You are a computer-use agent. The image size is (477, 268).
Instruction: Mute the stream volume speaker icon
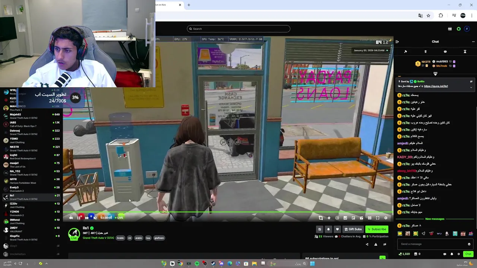tap(95, 218)
